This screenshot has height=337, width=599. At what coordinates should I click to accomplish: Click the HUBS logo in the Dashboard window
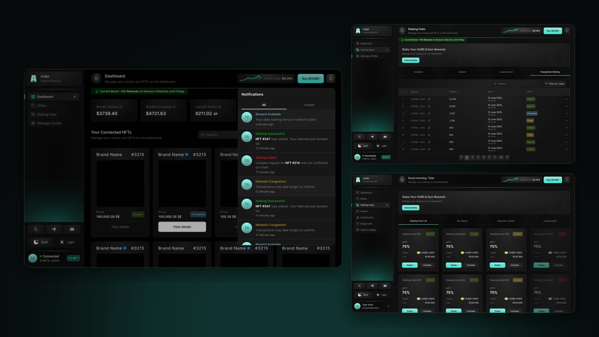pyautogui.click(x=34, y=78)
